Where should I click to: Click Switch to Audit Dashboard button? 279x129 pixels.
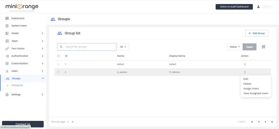[x=234, y=7]
